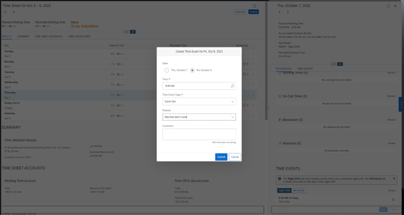
Task: Toggle the Night Shift segmented button
Action: [x=284, y=190]
